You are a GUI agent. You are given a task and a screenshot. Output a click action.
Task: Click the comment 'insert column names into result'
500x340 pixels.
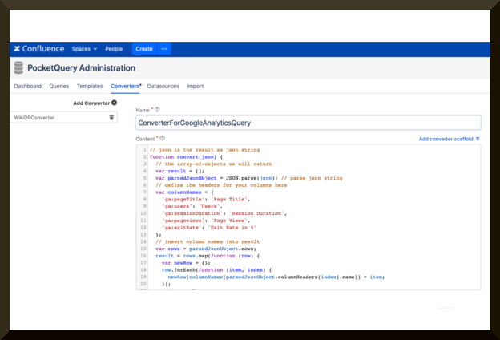[x=208, y=241]
